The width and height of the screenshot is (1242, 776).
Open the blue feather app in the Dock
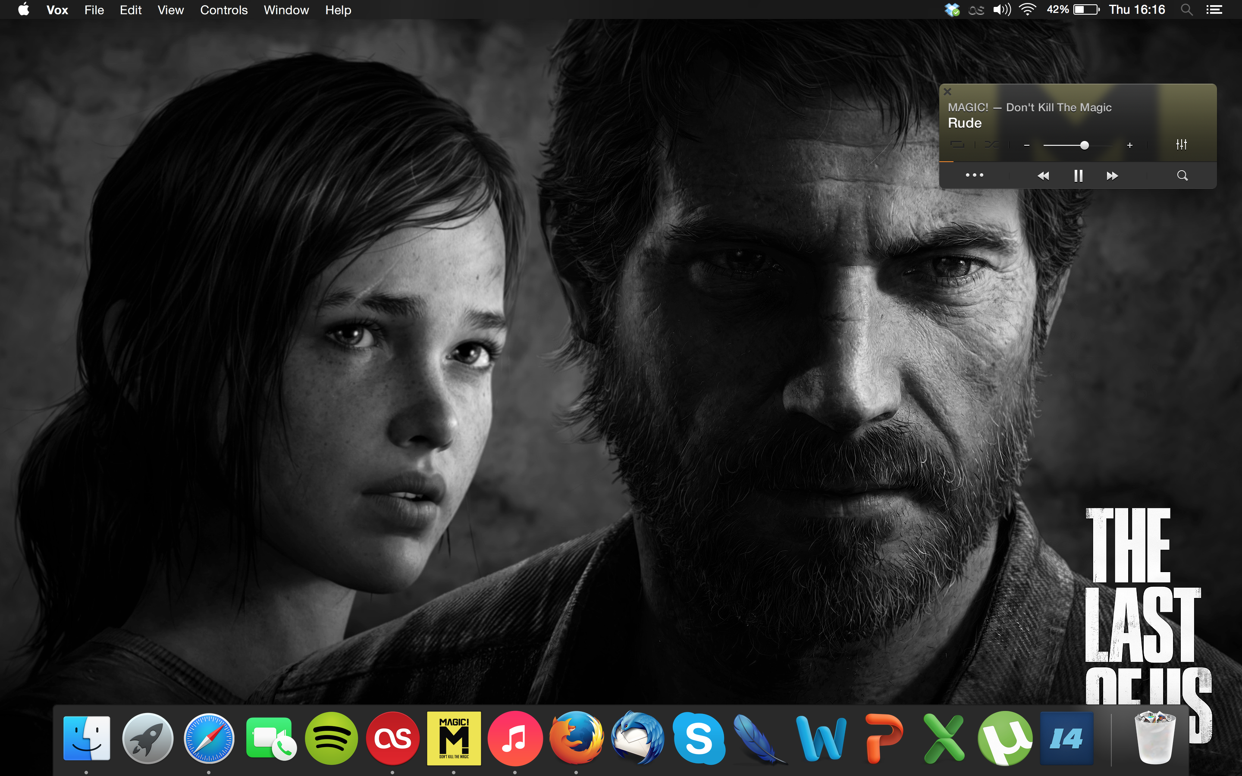coord(759,739)
